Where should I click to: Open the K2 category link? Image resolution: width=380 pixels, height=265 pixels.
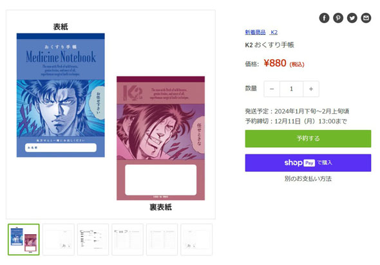(x=274, y=32)
